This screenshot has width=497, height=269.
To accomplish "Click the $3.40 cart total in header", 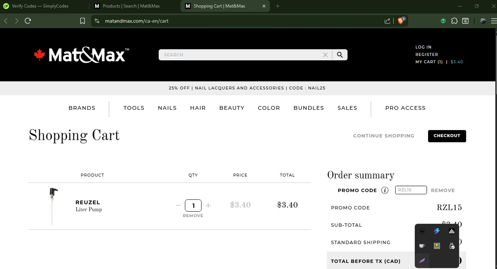I will pyautogui.click(x=457, y=62).
